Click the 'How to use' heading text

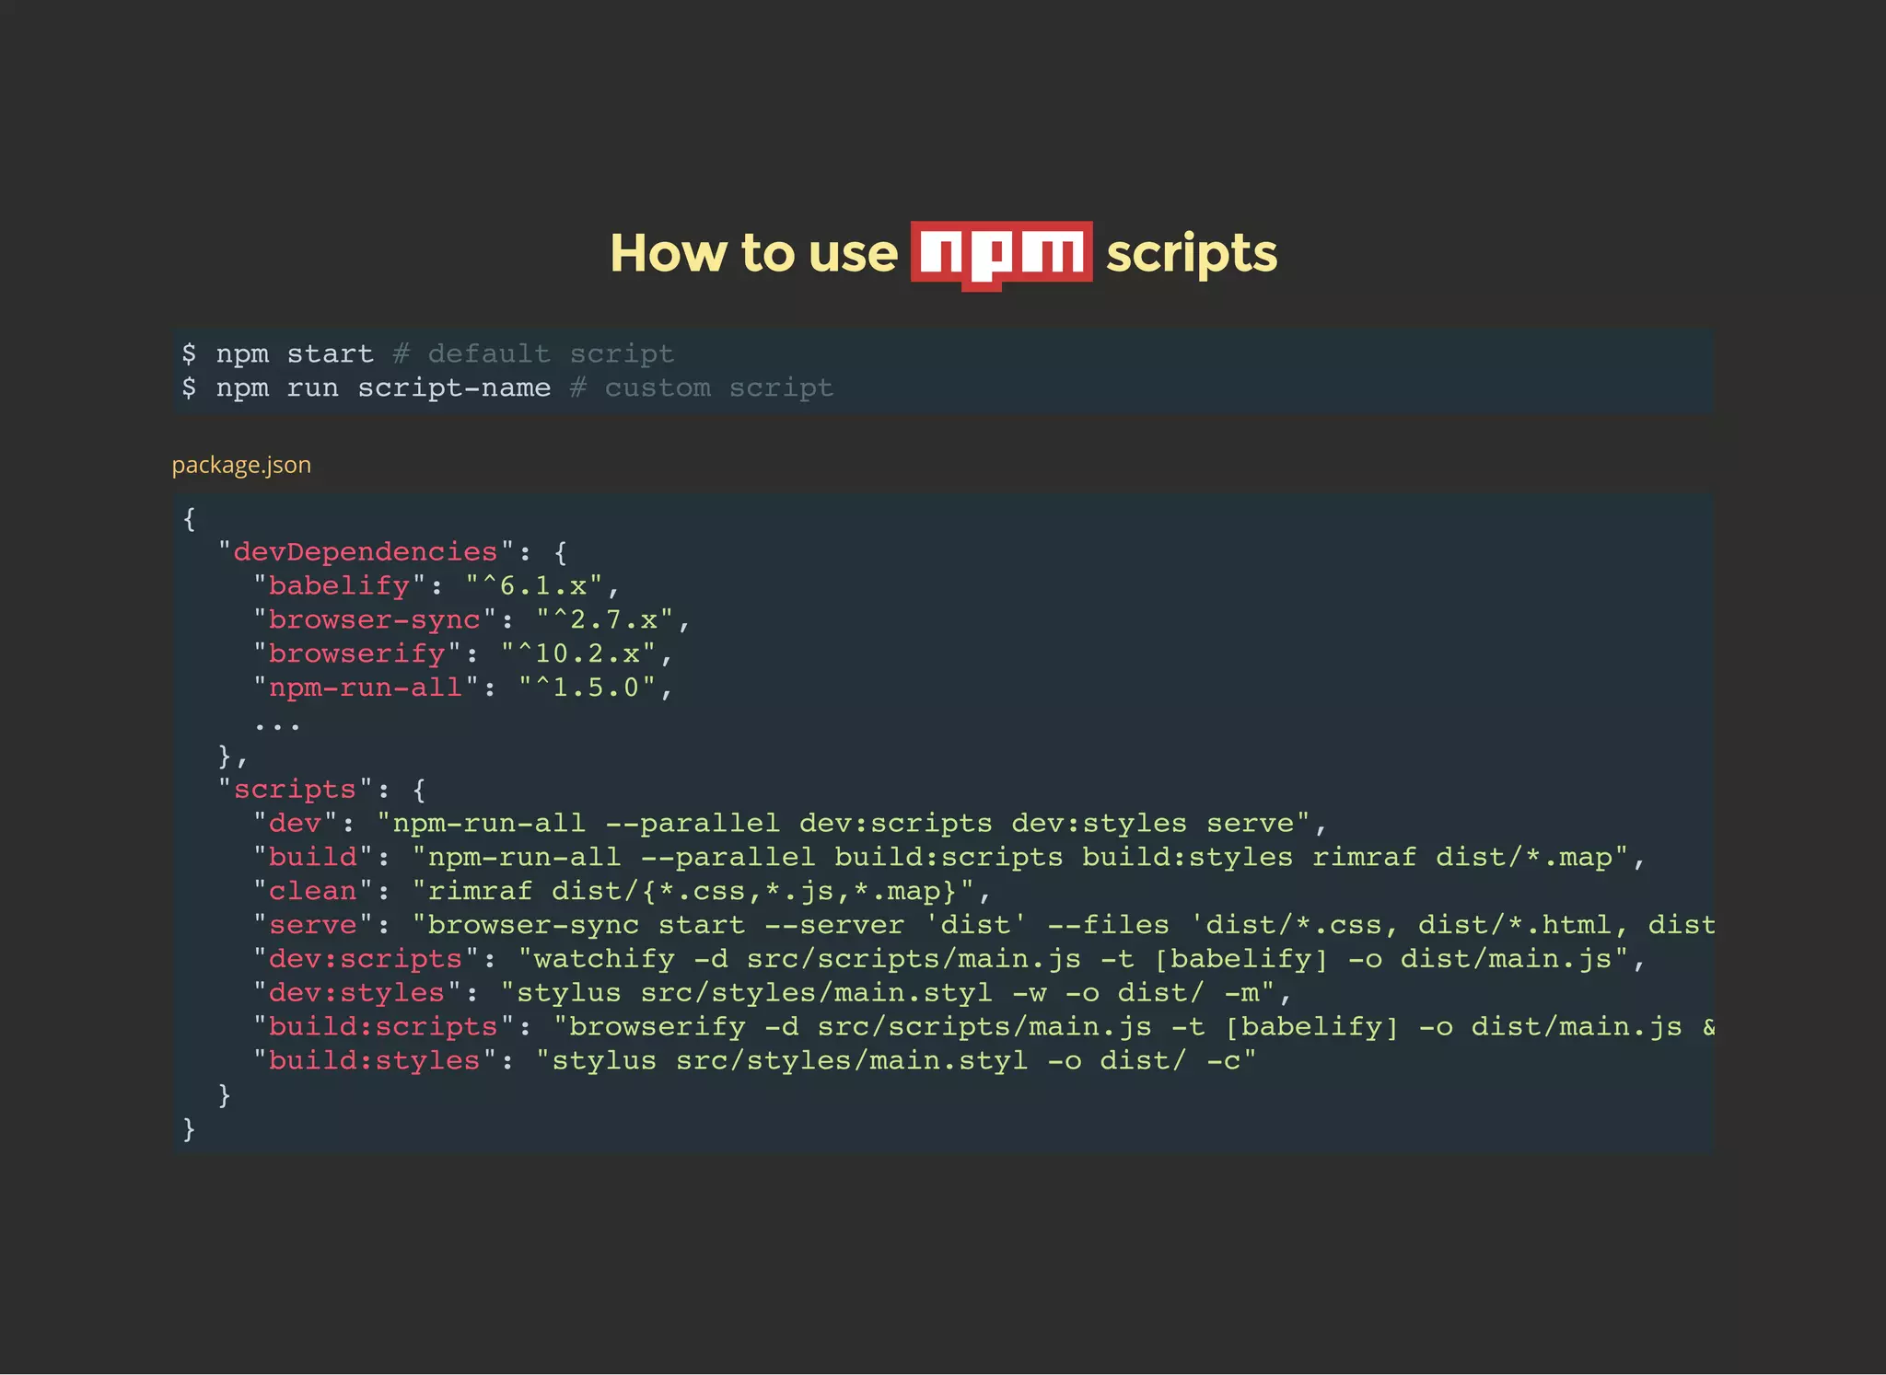click(x=753, y=253)
